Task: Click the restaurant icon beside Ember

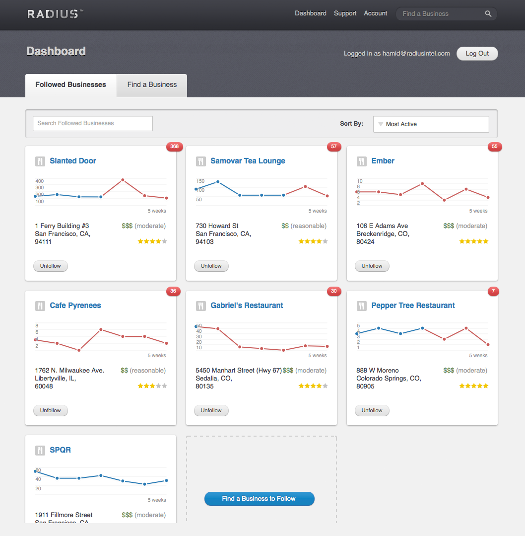Action: (x=361, y=161)
